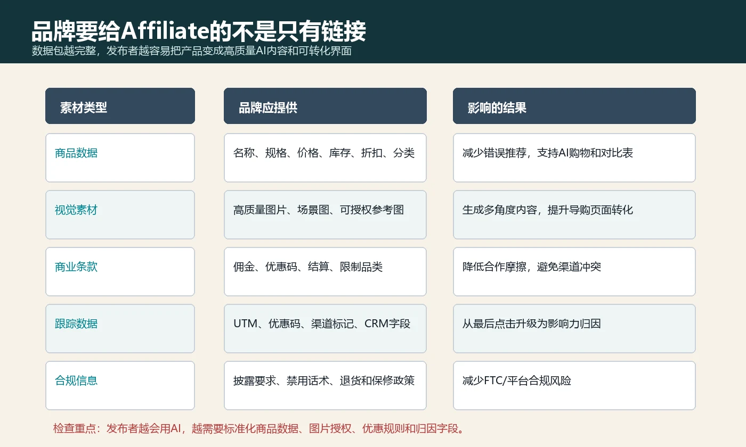746x447 pixels.
Task: Select the '素材类型' column header
Action: point(120,106)
